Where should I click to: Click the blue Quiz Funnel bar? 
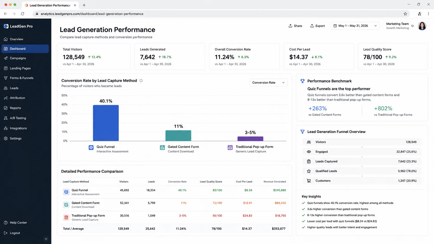click(x=106, y=123)
